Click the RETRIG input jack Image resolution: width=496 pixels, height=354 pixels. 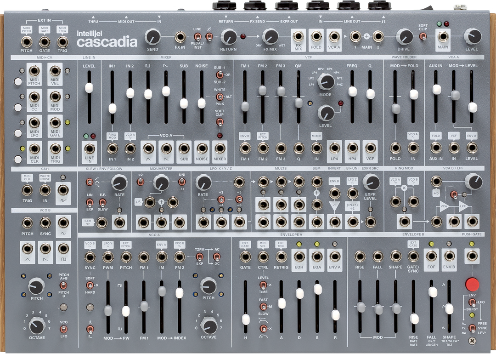click(281, 257)
